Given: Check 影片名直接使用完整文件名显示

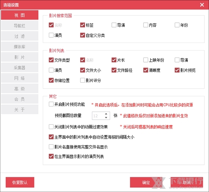Looking at the screenshot, I should tap(51, 147).
